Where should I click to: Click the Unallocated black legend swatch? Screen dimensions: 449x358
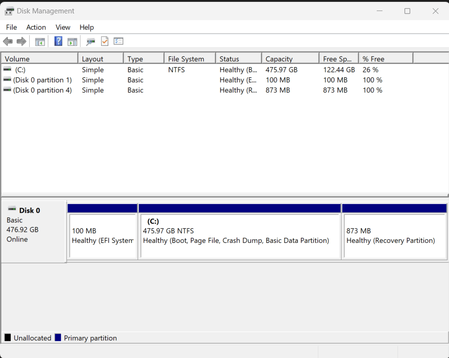8,337
